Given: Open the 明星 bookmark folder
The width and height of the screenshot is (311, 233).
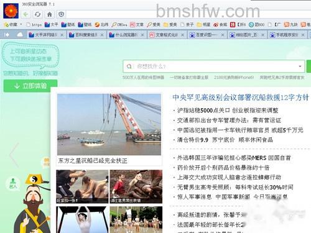Looking at the screenshot, I should coord(203,25).
